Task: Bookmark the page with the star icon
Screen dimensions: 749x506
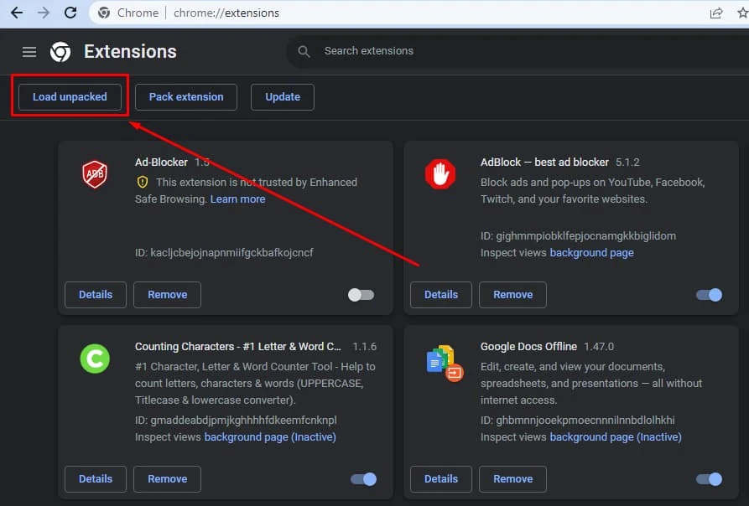Action: tap(742, 13)
